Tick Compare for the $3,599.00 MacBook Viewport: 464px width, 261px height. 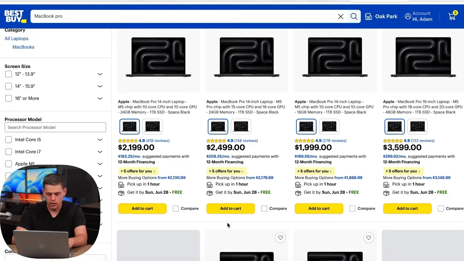click(x=441, y=208)
